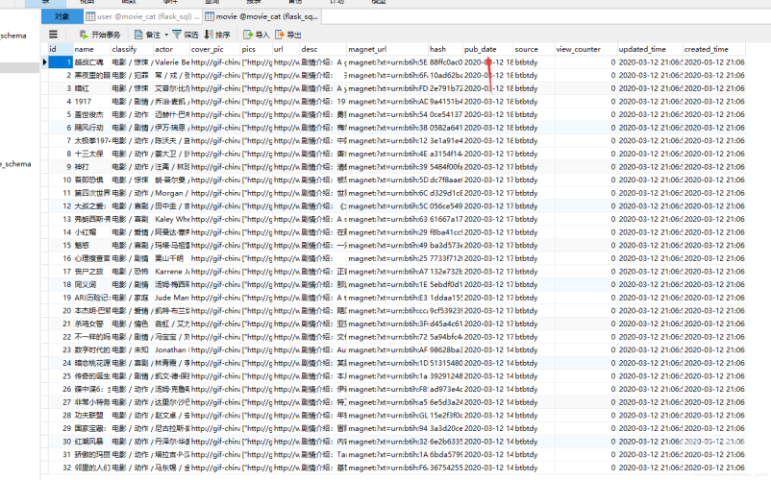Select the name cell reading 1917
The width and height of the screenshot is (771, 480).
(92, 102)
